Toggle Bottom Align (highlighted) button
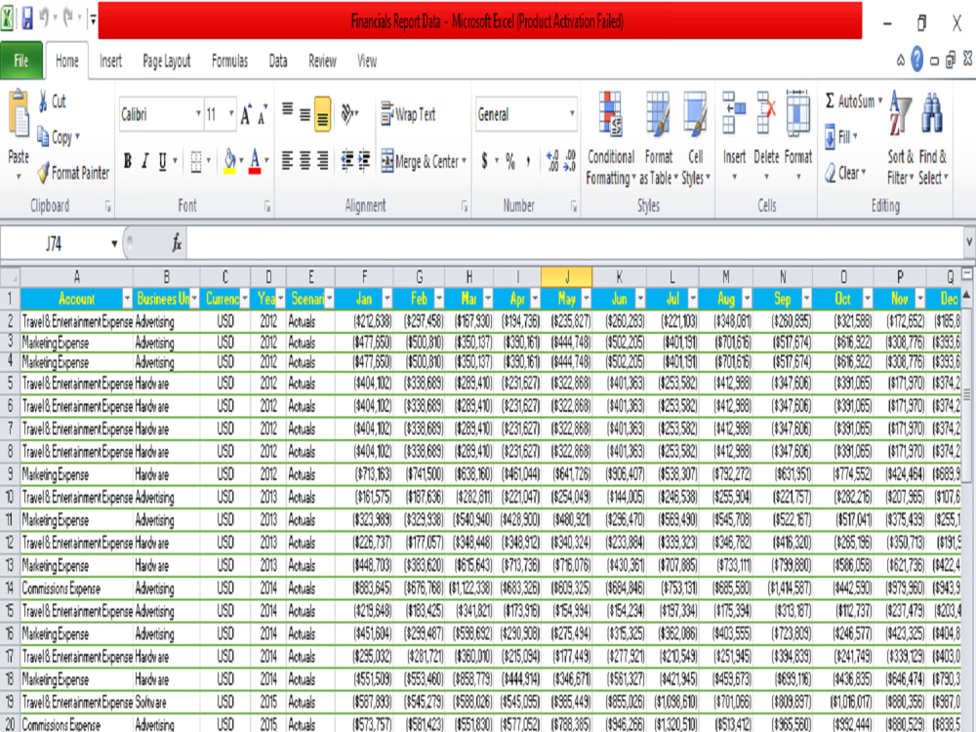Screen dimensions: 976x732 [x=322, y=114]
